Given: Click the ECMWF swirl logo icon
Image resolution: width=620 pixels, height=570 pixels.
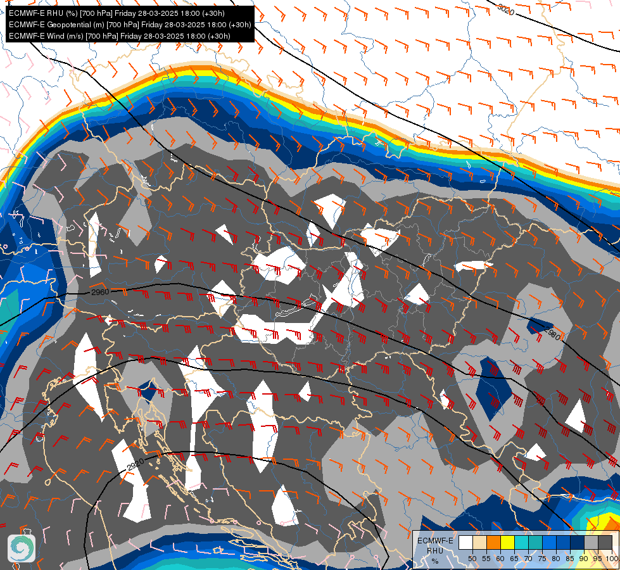Looking at the screenshot, I should click(x=22, y=548).
